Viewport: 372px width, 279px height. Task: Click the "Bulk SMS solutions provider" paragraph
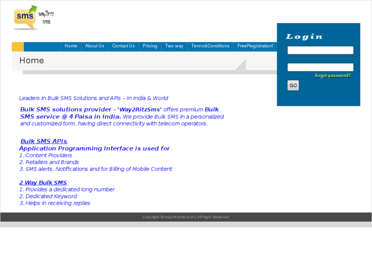coord(122,116)
